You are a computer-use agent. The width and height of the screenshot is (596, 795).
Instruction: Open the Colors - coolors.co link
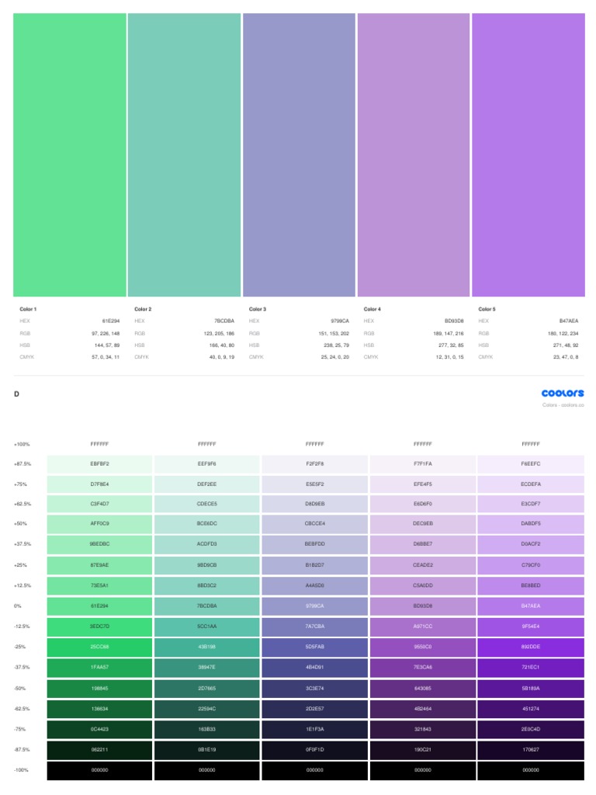(563, 404)
